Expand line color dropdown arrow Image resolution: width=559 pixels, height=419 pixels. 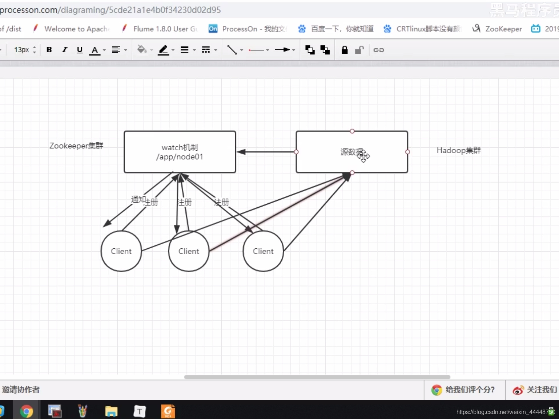pyautogui.click(x=173, y=50)
